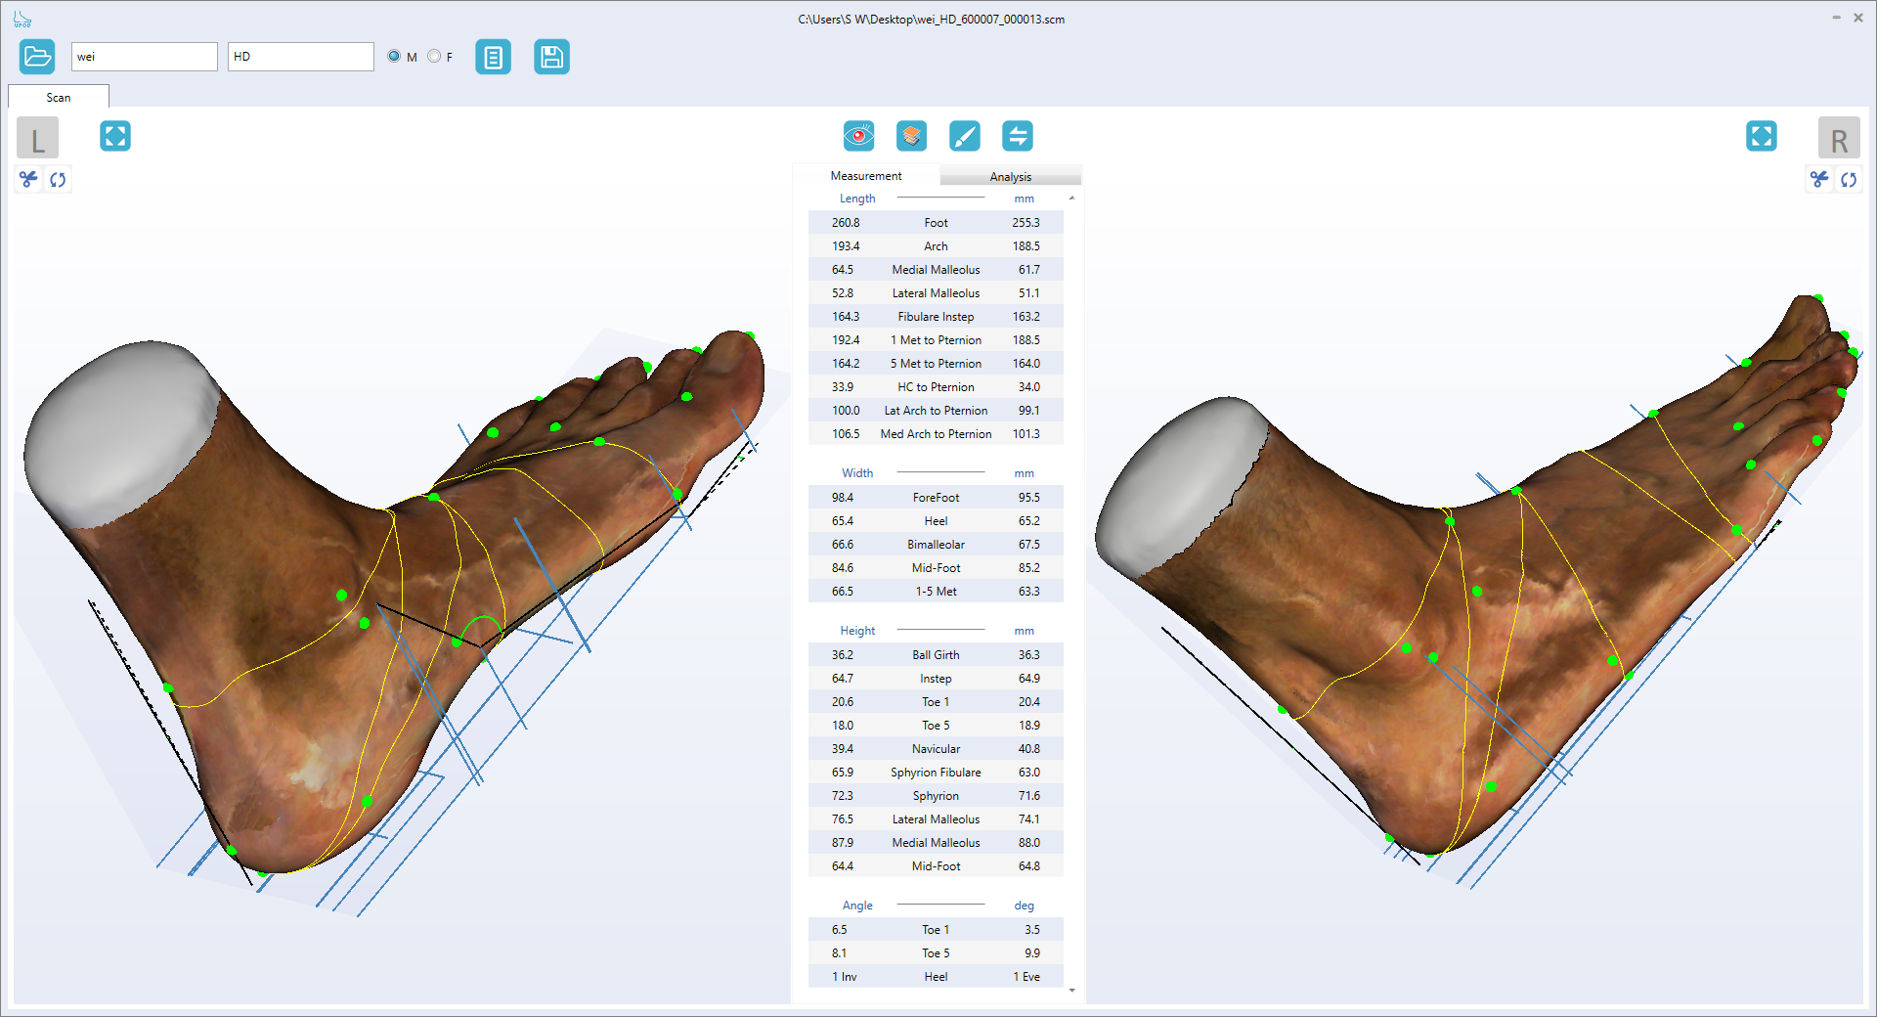The width and height of the screenshot is (1877, 1017).
Task: Select the 'Ball Girth' height row
Action: coord(936,655)
